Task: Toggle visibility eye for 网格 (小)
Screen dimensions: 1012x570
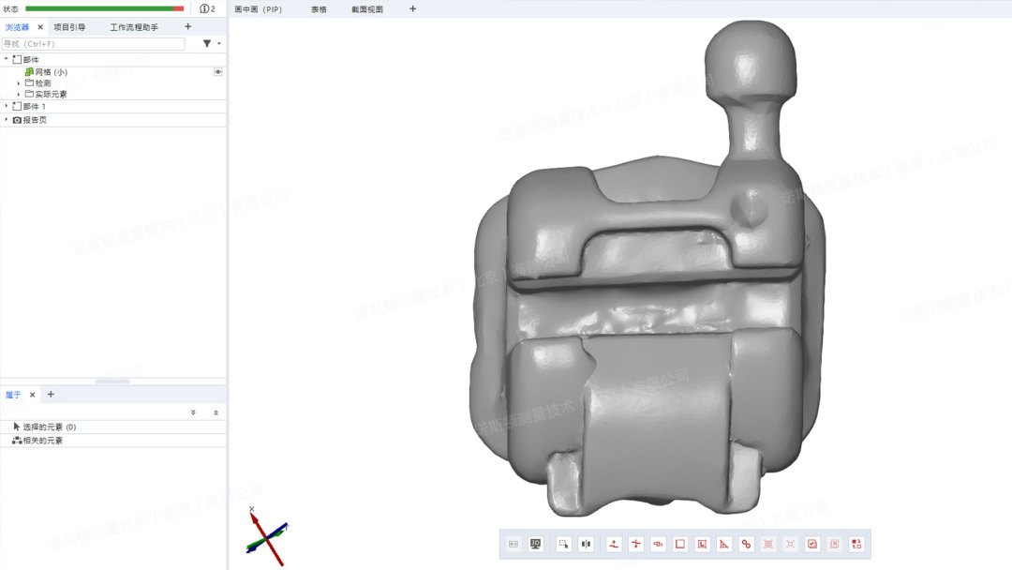Action: pos(217,71)
